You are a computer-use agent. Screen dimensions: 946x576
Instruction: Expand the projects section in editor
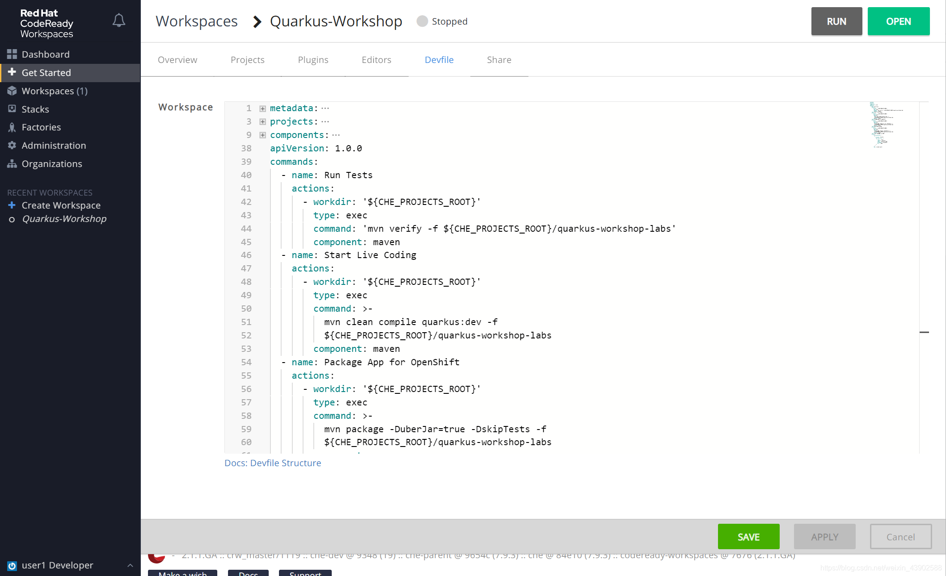pyautogui.click(x=263, y=122)
